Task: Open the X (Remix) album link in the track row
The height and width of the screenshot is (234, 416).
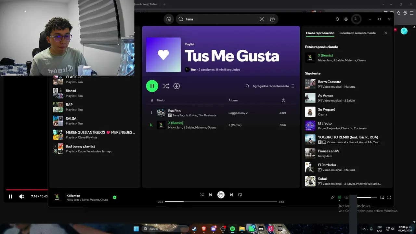Action: (235, 125)
